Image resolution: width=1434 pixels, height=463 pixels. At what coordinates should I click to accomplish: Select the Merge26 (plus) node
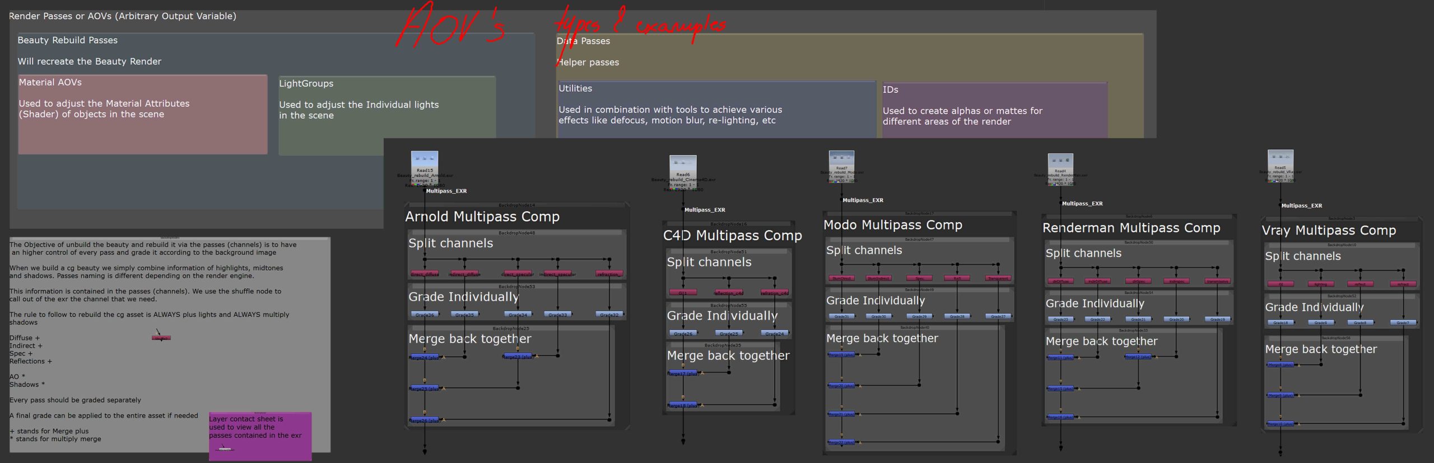[425, 420]
